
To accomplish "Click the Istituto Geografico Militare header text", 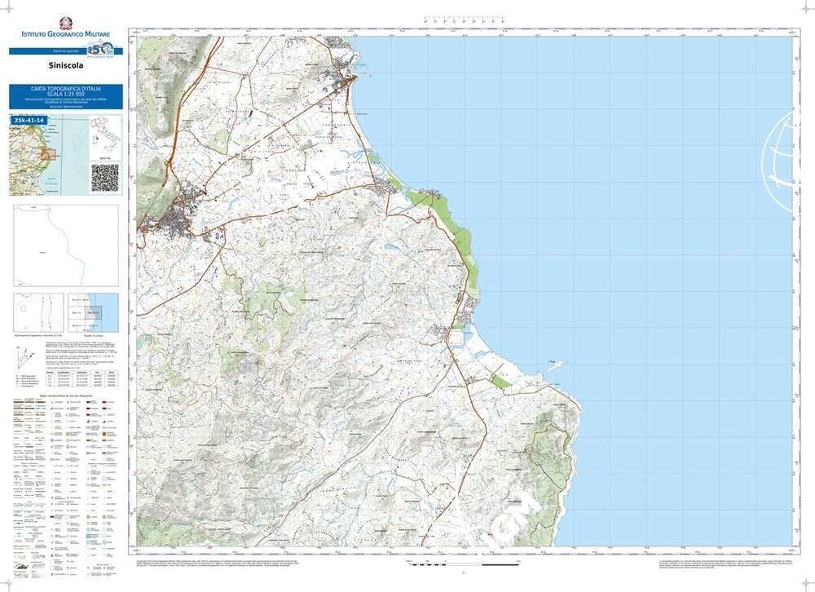I will pyautogui.click(x=67, y=34).
